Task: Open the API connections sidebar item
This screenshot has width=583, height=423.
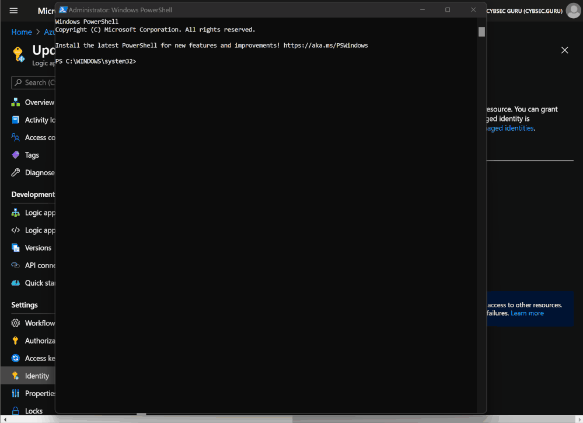Action: 33,265
